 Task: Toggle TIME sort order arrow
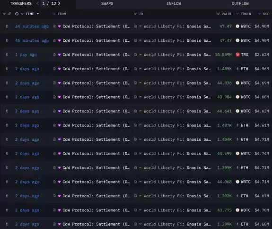point(38,14)
